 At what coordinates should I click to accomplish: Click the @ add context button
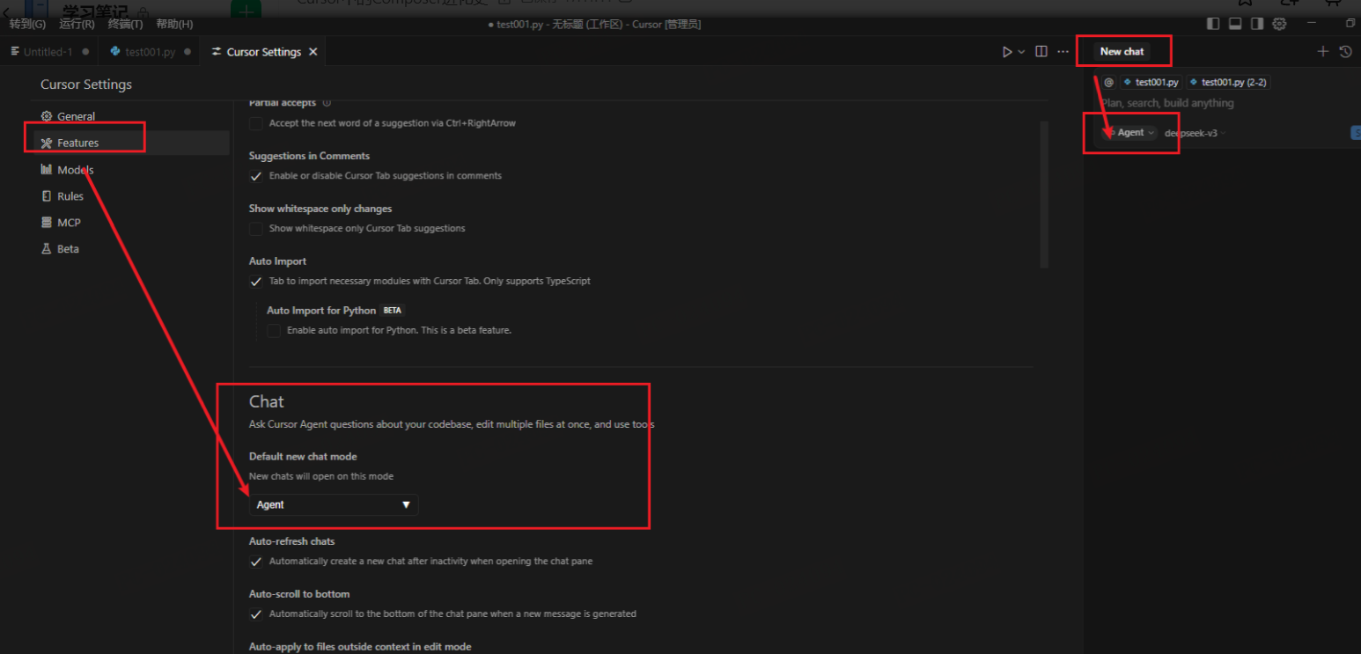[x=1108, y=82]
